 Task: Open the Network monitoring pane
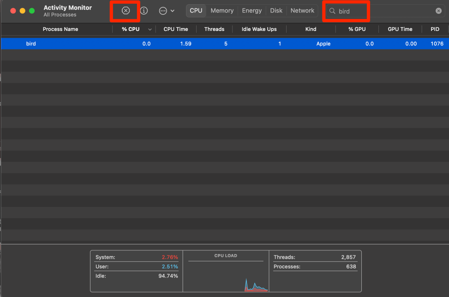click(302, 10)
